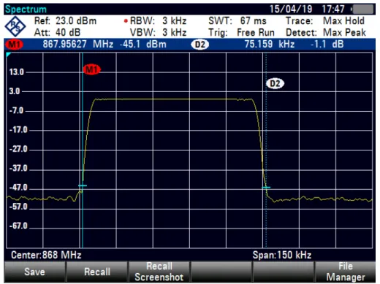The width and height of the screenshot is (380, 284).
Task: Click the time 17:47
Action: click(333, 9)
